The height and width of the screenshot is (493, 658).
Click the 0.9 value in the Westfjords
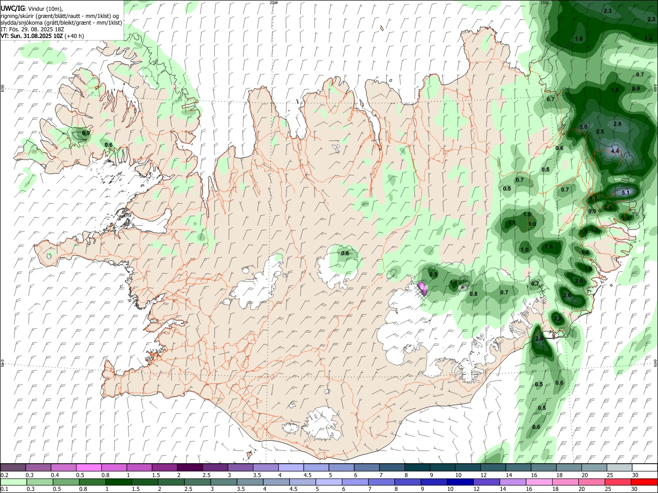tap(86, 133)
